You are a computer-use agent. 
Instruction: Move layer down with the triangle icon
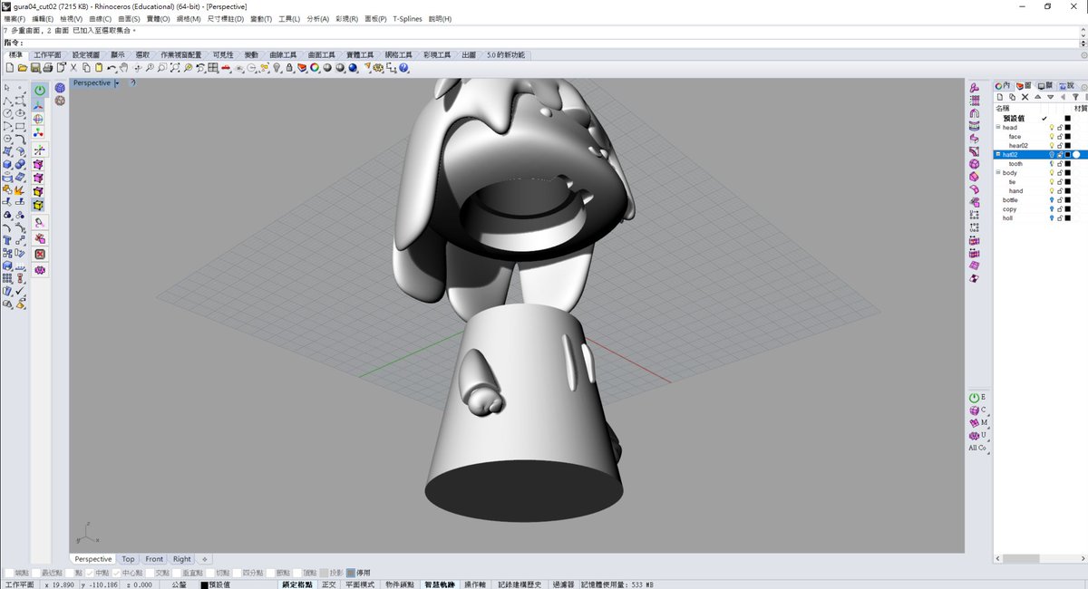pos(1050,97)
